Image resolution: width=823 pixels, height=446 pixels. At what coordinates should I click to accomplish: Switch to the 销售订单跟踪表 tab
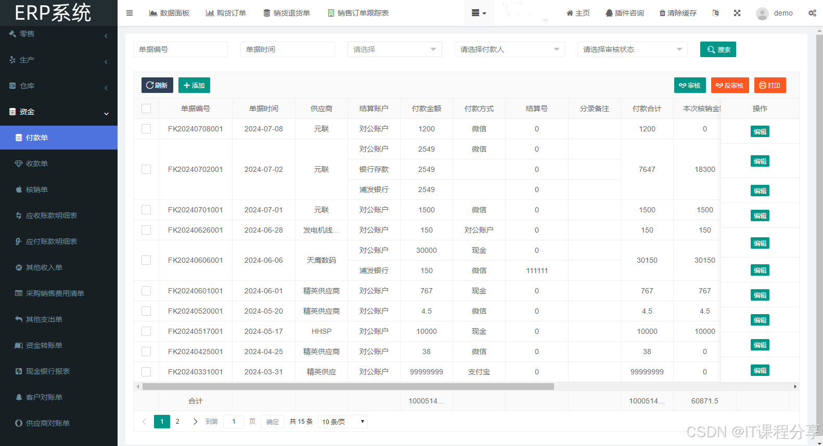(358, 13)
